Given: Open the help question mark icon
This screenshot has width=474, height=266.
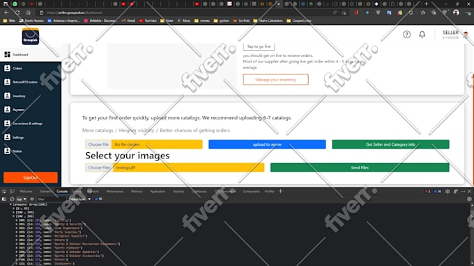Looking at the screenshot, I should tap(406, 34).
